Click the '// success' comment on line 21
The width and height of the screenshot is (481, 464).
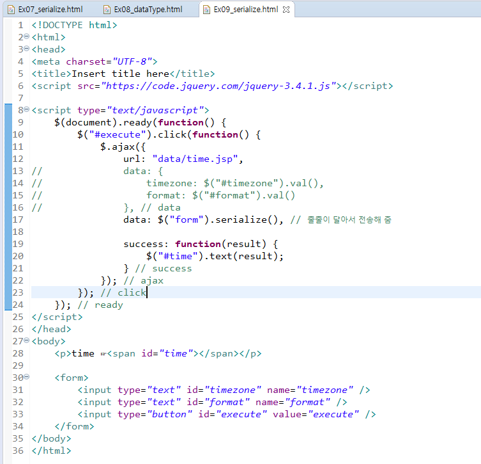pos(164,269)
